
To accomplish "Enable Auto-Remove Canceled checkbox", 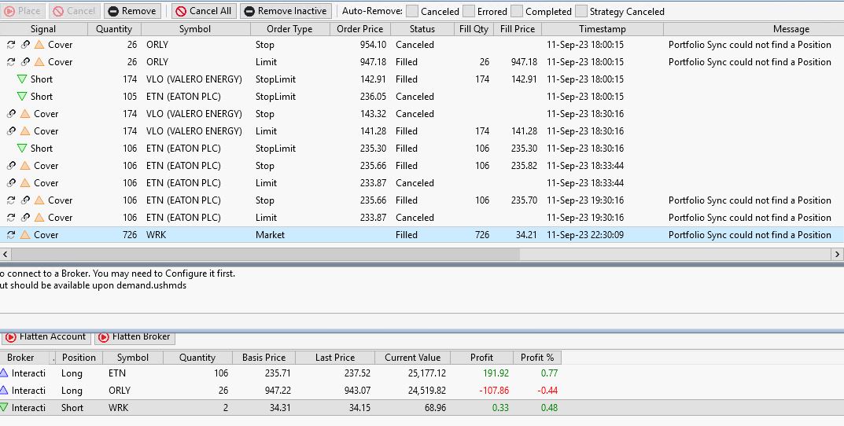I will [412, 11].
